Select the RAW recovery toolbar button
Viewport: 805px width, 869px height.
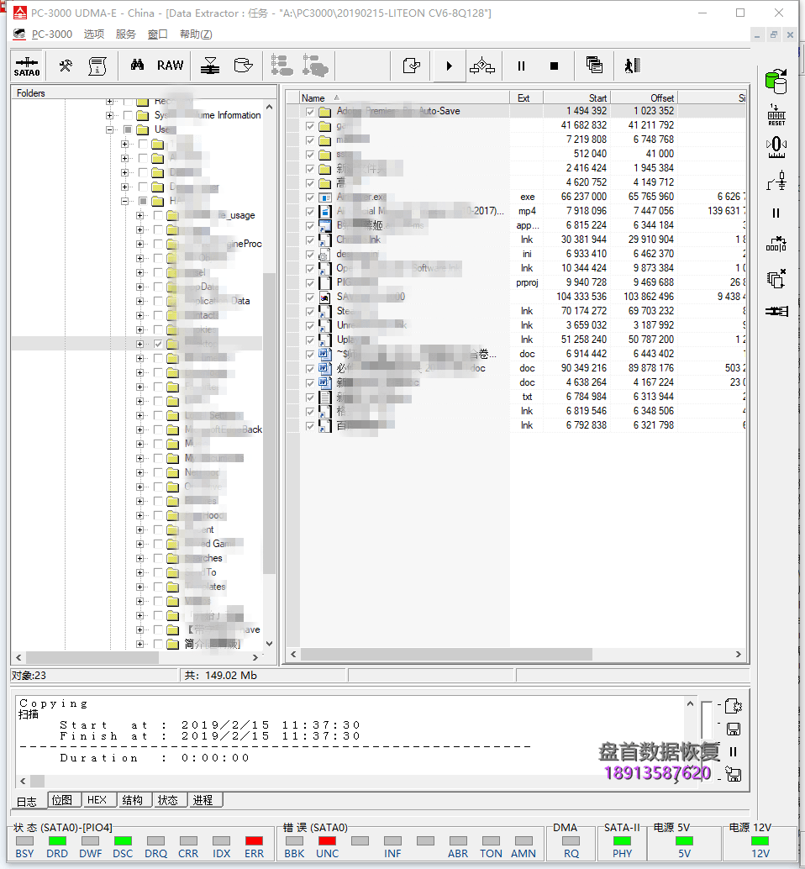[170, 66]
